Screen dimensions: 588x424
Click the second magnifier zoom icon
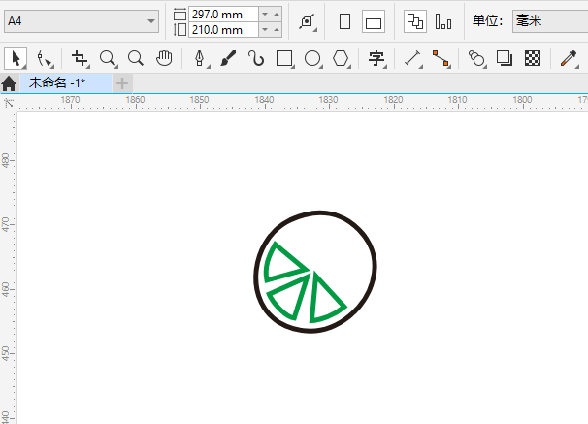(136, 59)
